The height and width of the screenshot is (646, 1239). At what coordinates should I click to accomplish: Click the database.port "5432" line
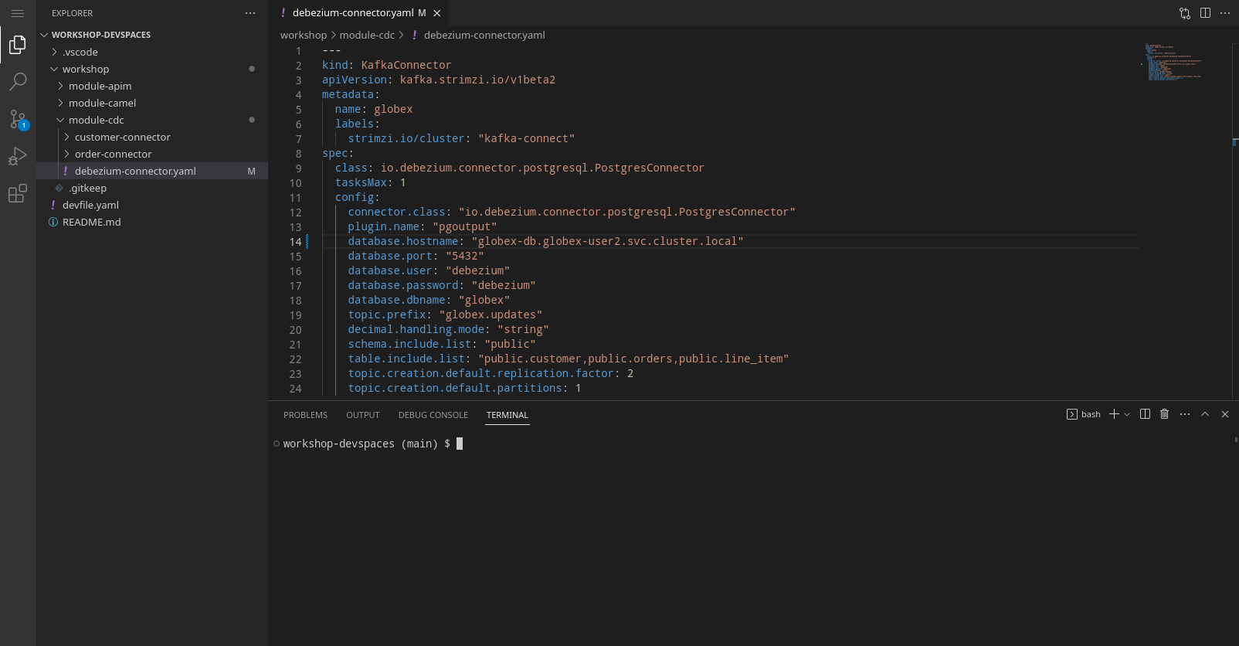tap(416, 257)
